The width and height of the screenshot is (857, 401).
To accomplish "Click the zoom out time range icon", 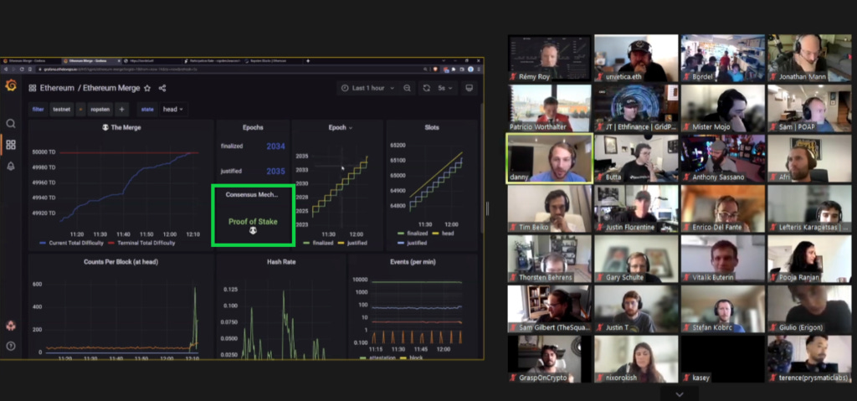I will tap(408, 88).
